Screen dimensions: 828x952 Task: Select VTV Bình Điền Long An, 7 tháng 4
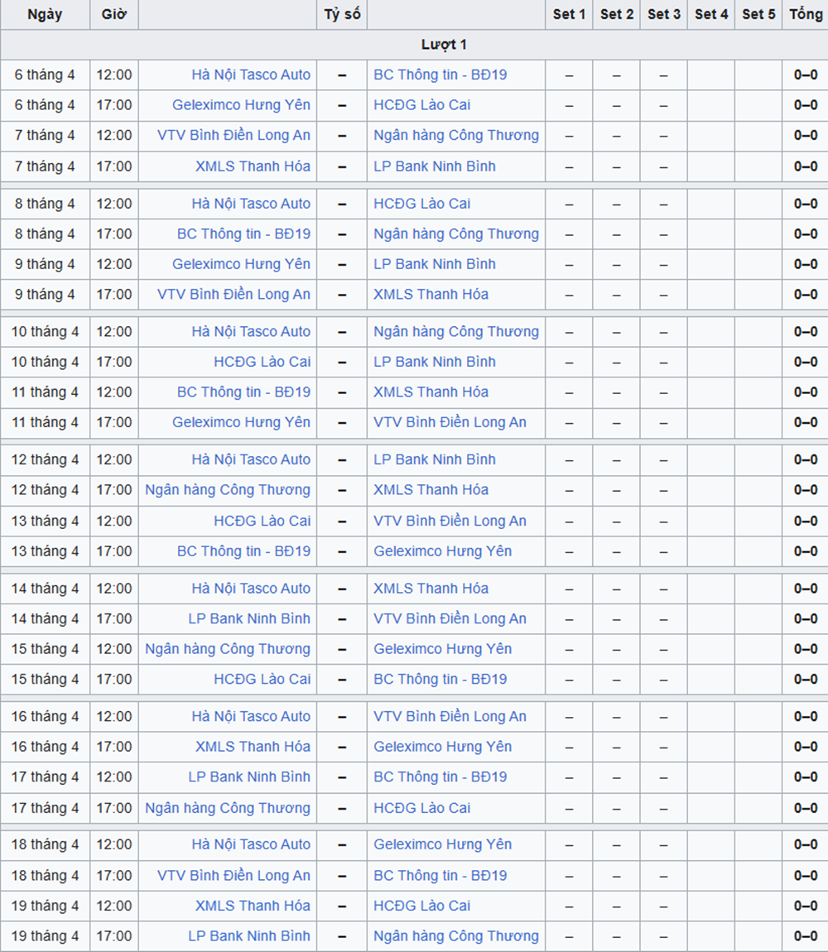(x=233, y=135)
